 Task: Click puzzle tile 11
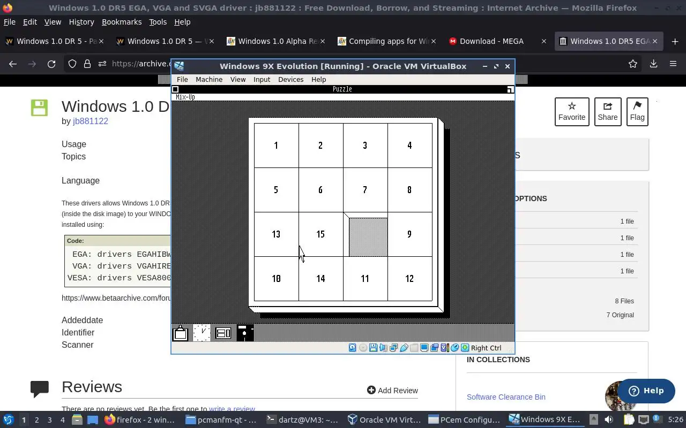click(365, 279)
